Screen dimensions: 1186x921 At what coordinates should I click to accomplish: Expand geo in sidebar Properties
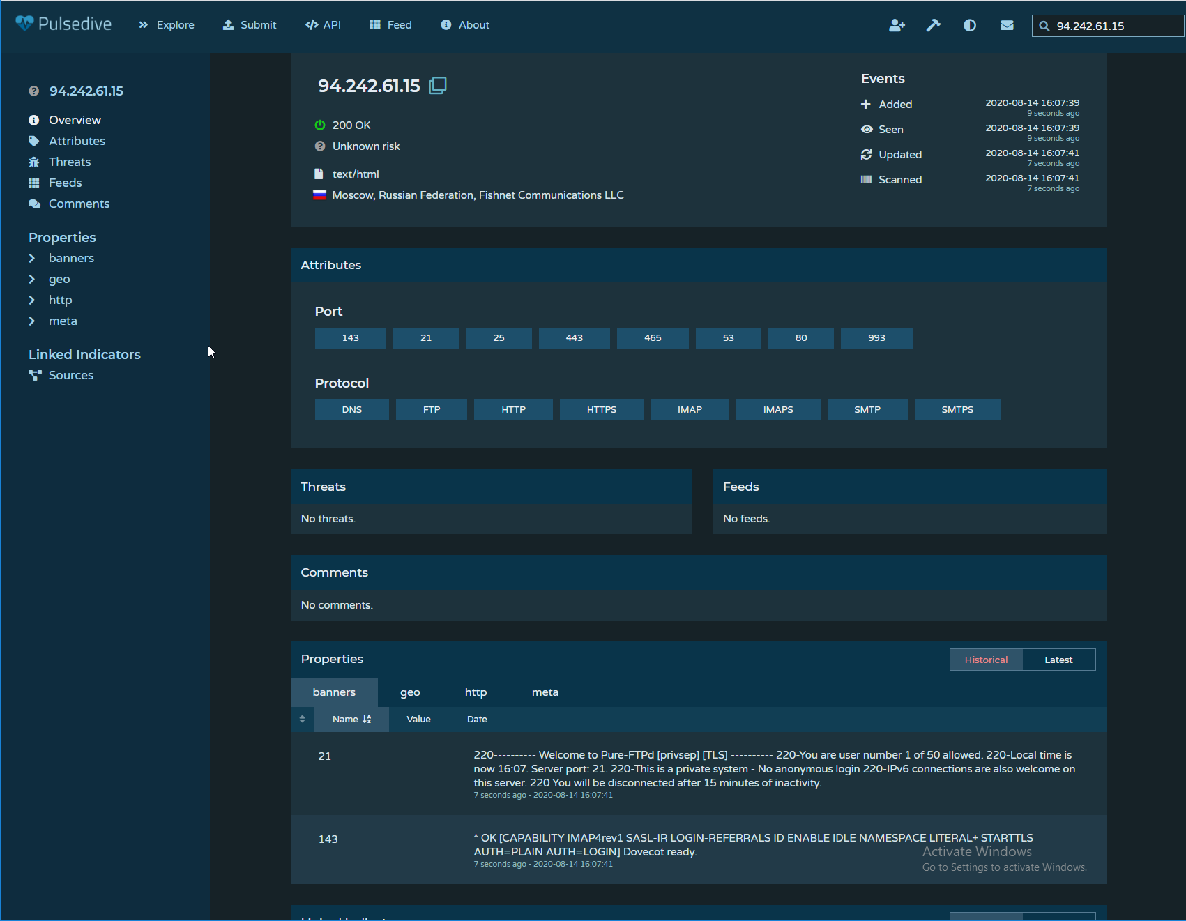pyautogui.click(x=59, y=279)
